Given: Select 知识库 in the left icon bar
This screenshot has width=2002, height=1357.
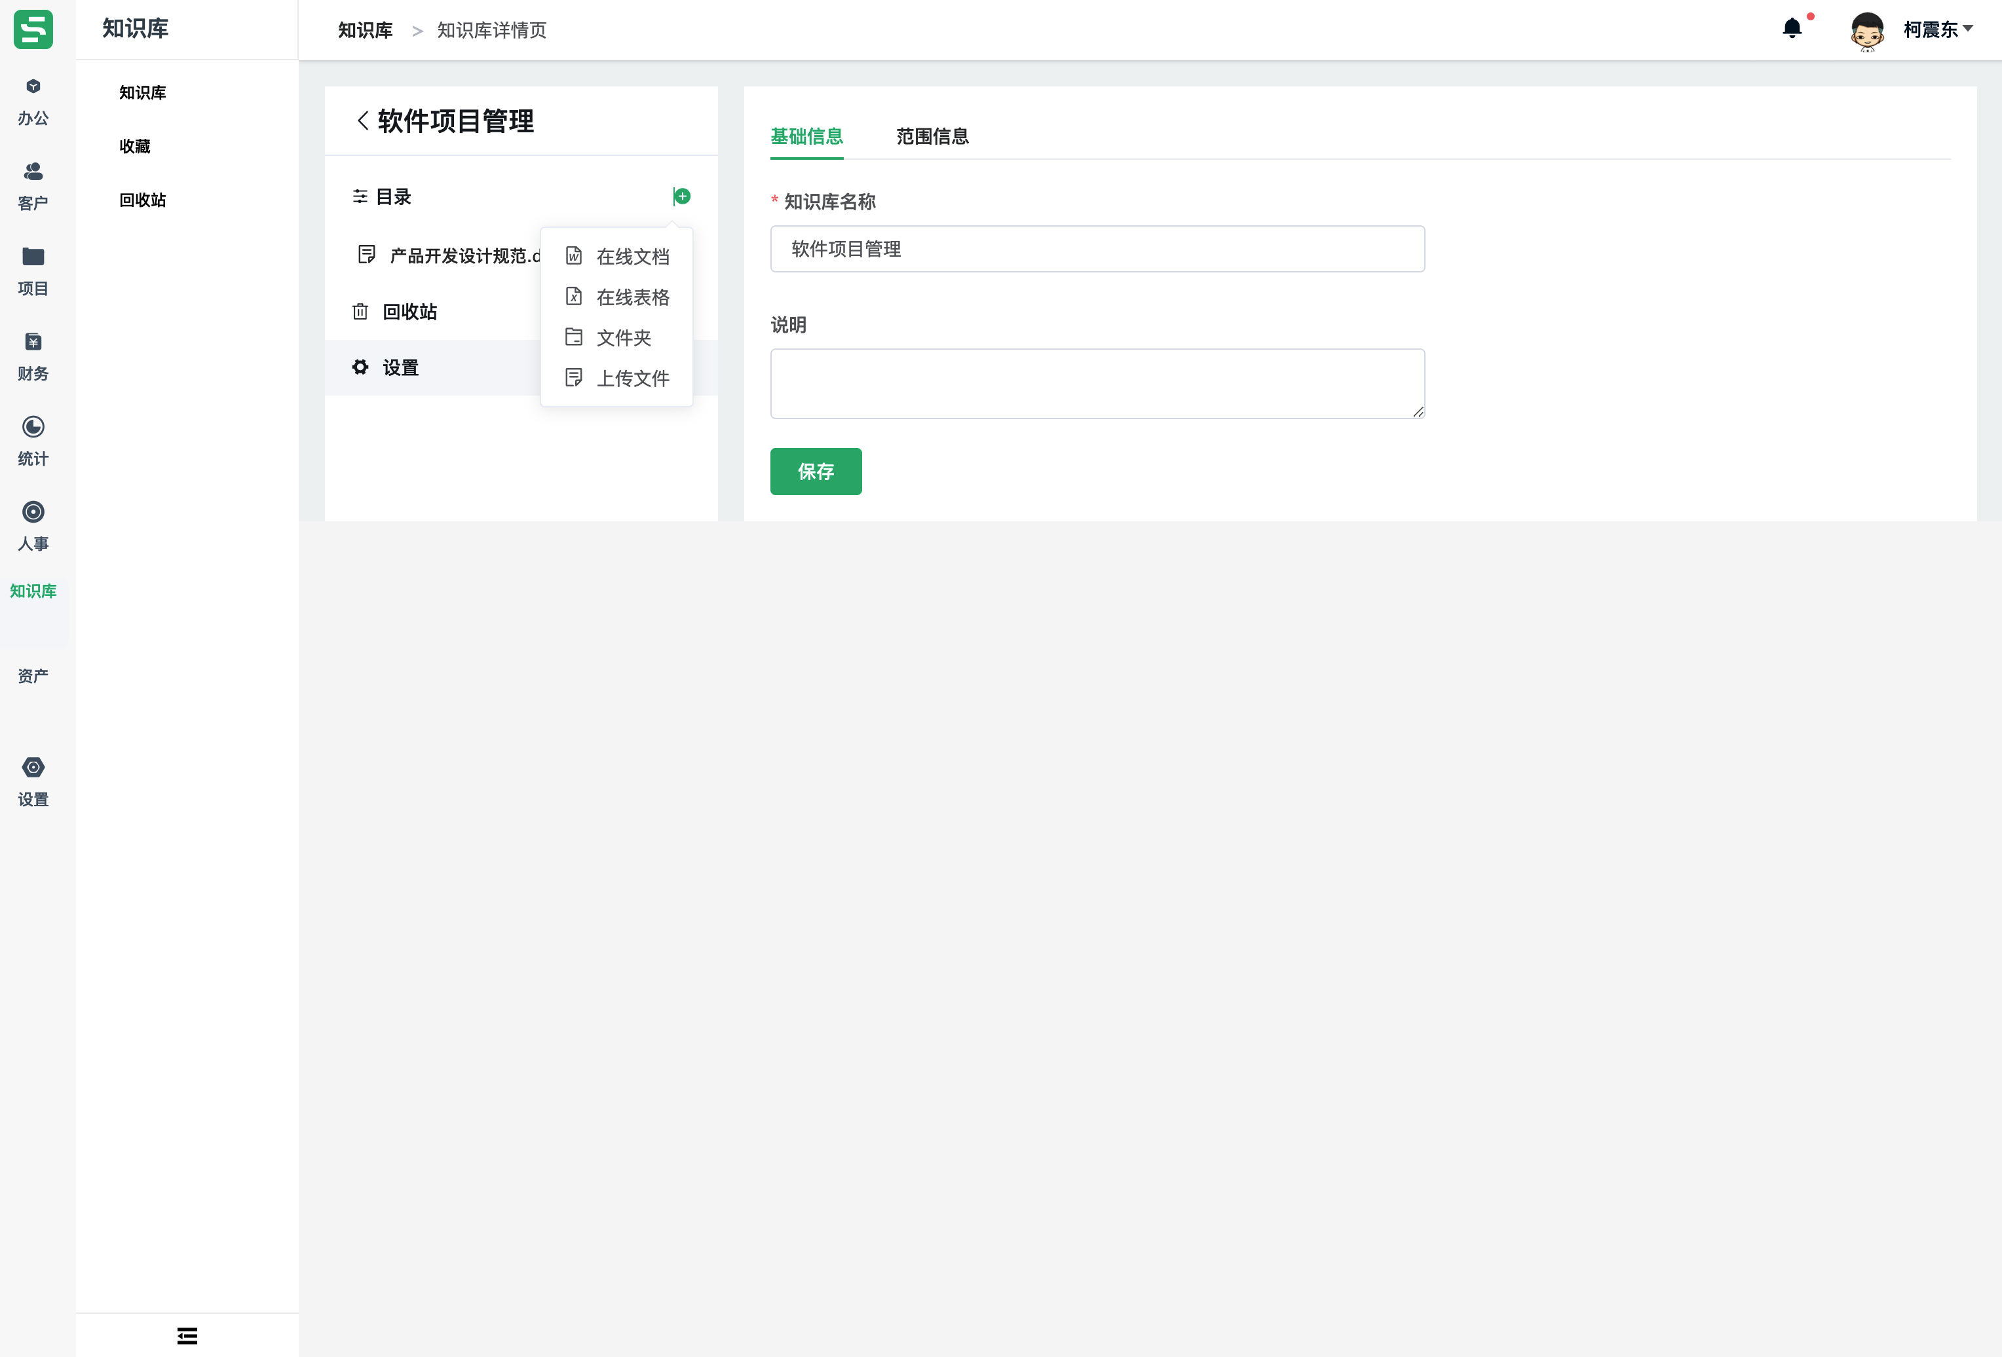Looking at the screenshot, I should pyautogui.click(x=33, y=591).
